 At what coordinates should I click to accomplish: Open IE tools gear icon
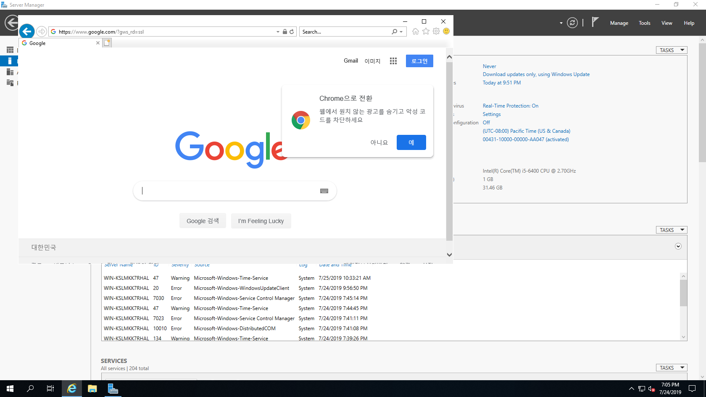436,32
